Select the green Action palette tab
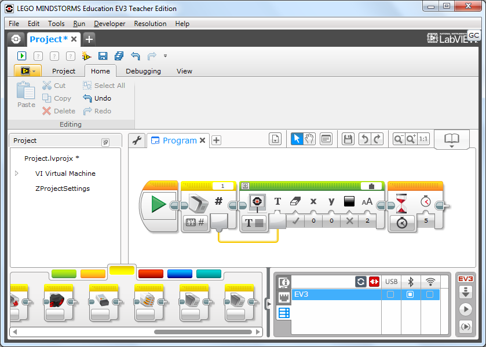This screenshot has height=347, width=486. pos(64,274)
